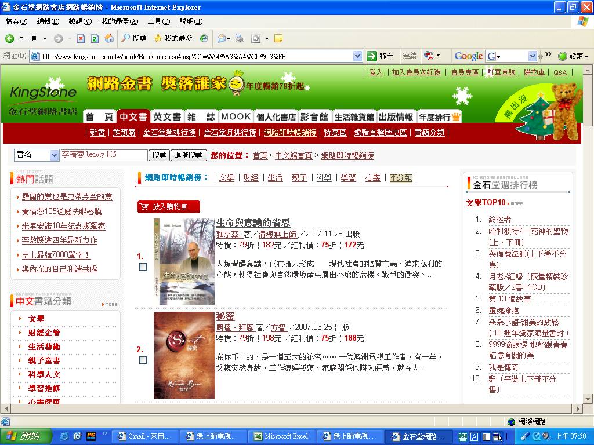This screenshot has height=445, width=594.
Task: Click the green Back arrow icon
Action: click(x=9, y=38)
